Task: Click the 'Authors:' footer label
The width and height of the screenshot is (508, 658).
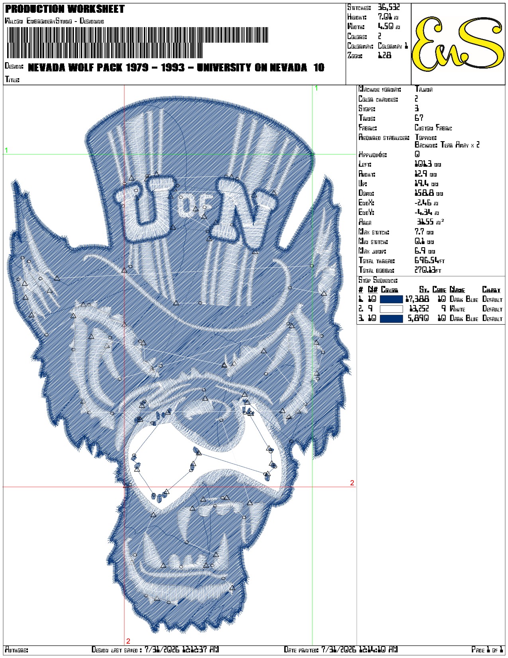Action: pos(16,650)
